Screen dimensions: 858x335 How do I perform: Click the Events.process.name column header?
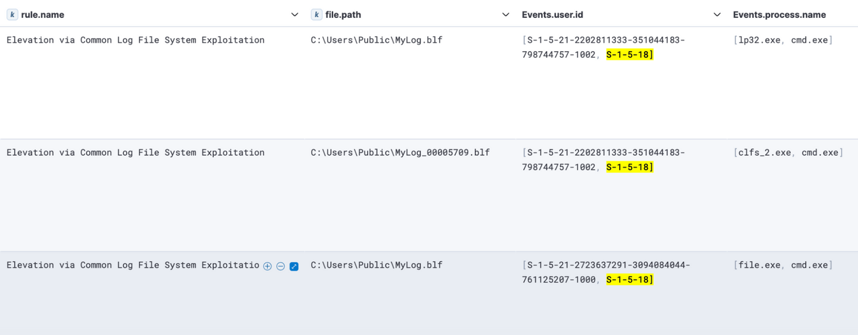[x=779, y=14]
